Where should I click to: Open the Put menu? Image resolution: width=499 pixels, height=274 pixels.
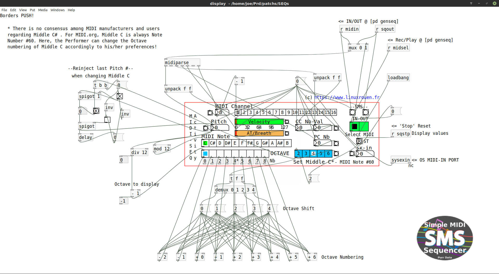click(x=32, y=10)
